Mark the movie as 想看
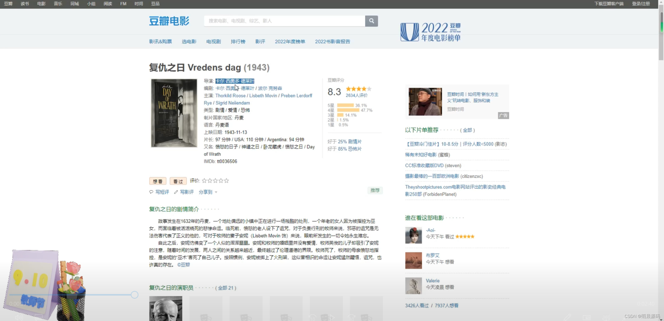 pyautogui.click(x=158, y=181)
